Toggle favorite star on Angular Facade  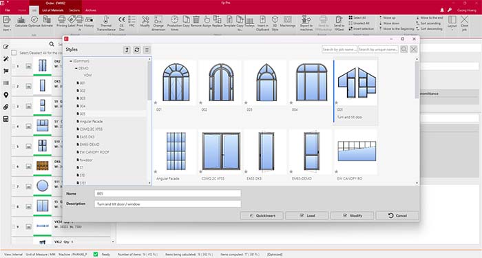156,172
